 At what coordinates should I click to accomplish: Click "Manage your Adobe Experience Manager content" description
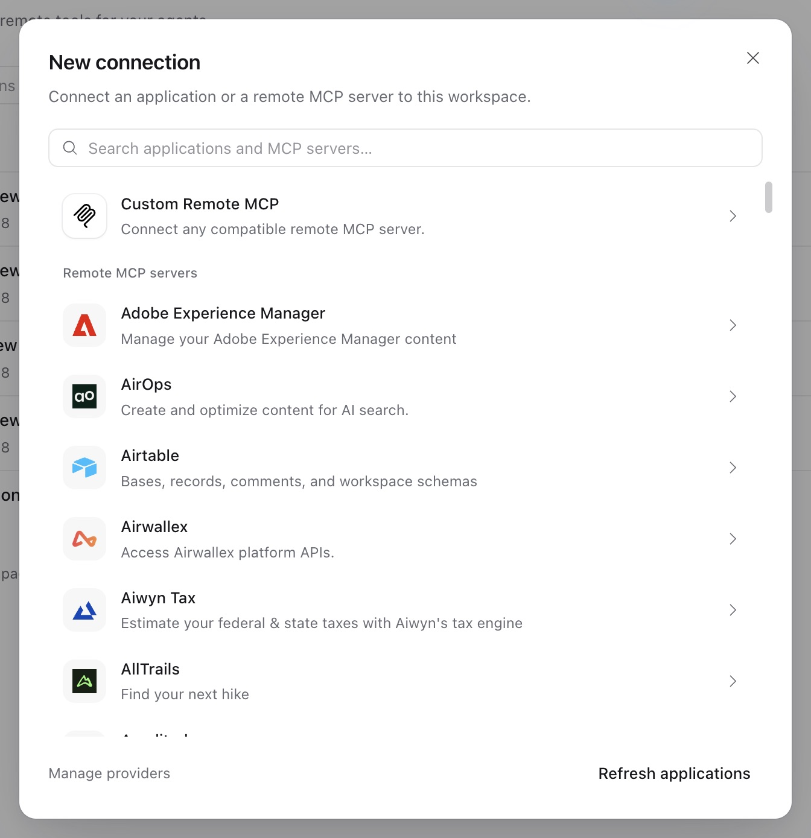click(x=288, y=339)
